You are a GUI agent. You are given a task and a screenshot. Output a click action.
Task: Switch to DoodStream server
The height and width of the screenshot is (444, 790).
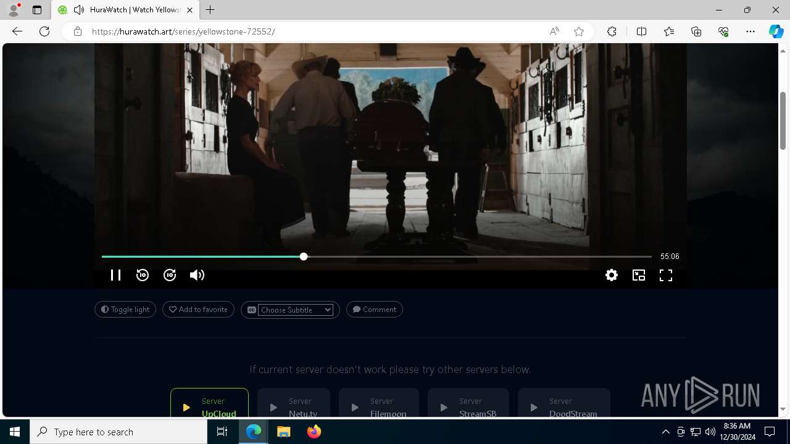point(564,403)
